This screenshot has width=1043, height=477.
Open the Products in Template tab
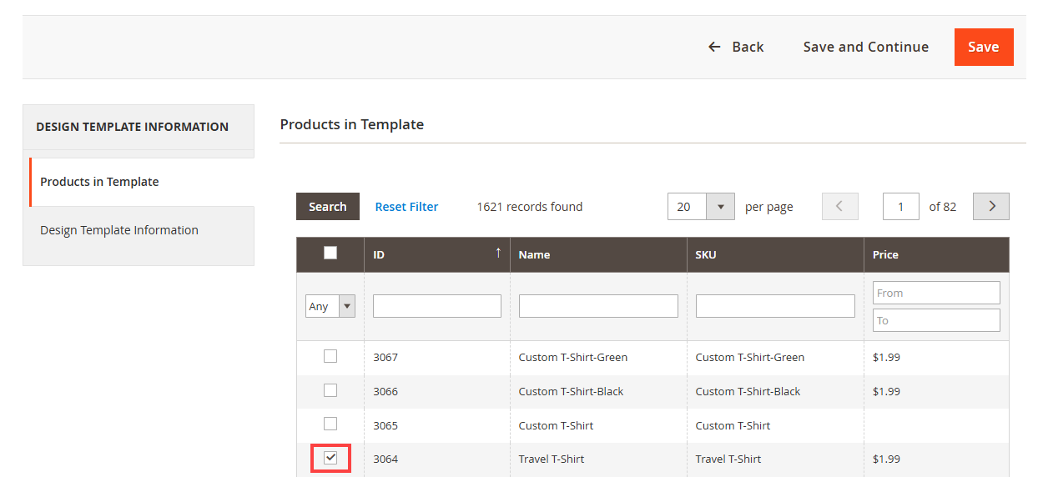pos(99,182)
